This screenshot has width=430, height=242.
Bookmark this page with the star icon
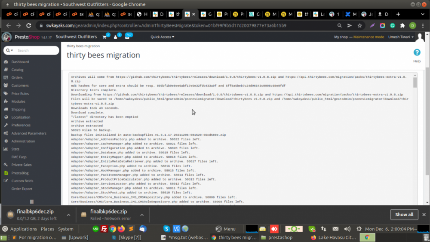coord(359,26)
